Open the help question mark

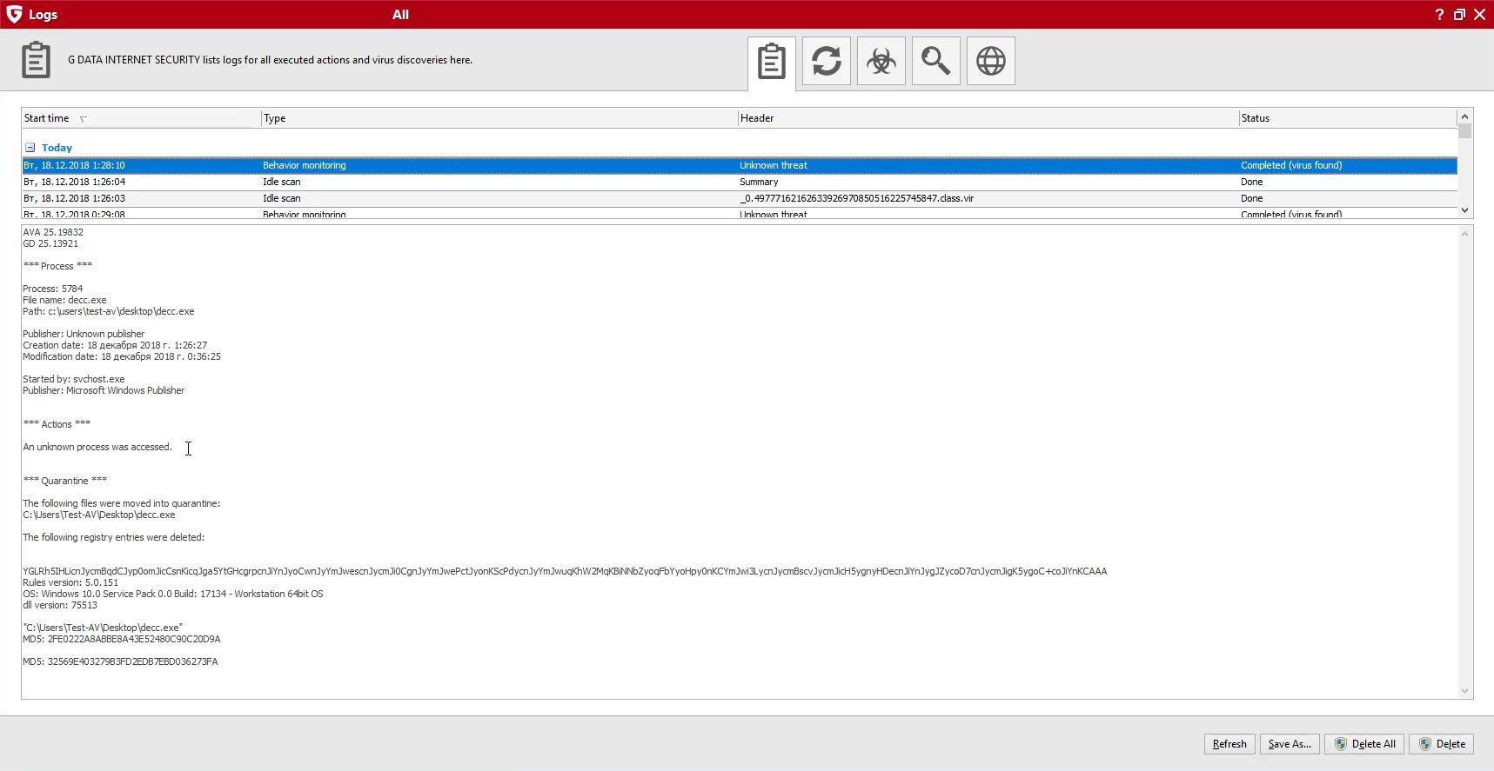click(x=1439, y=15)
